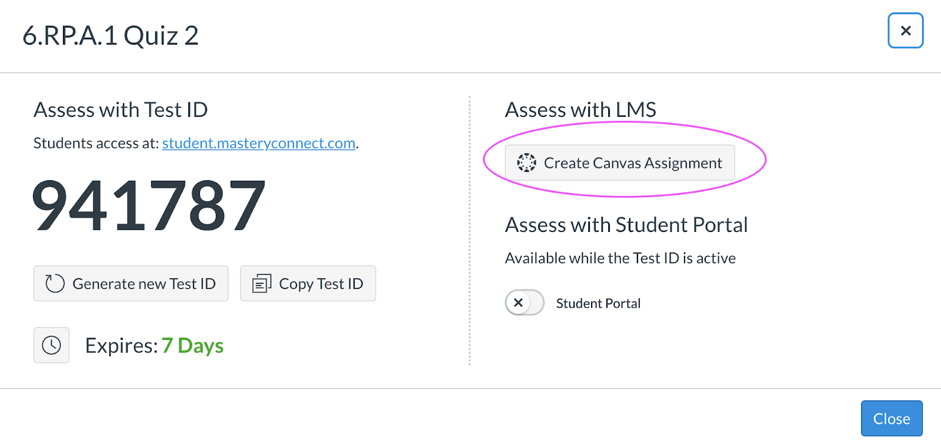Image resolution: width=941 pixels, height=445 pixels.
Task: Click the Assess with Test ID heading
Action: click(x=121, y=110)
